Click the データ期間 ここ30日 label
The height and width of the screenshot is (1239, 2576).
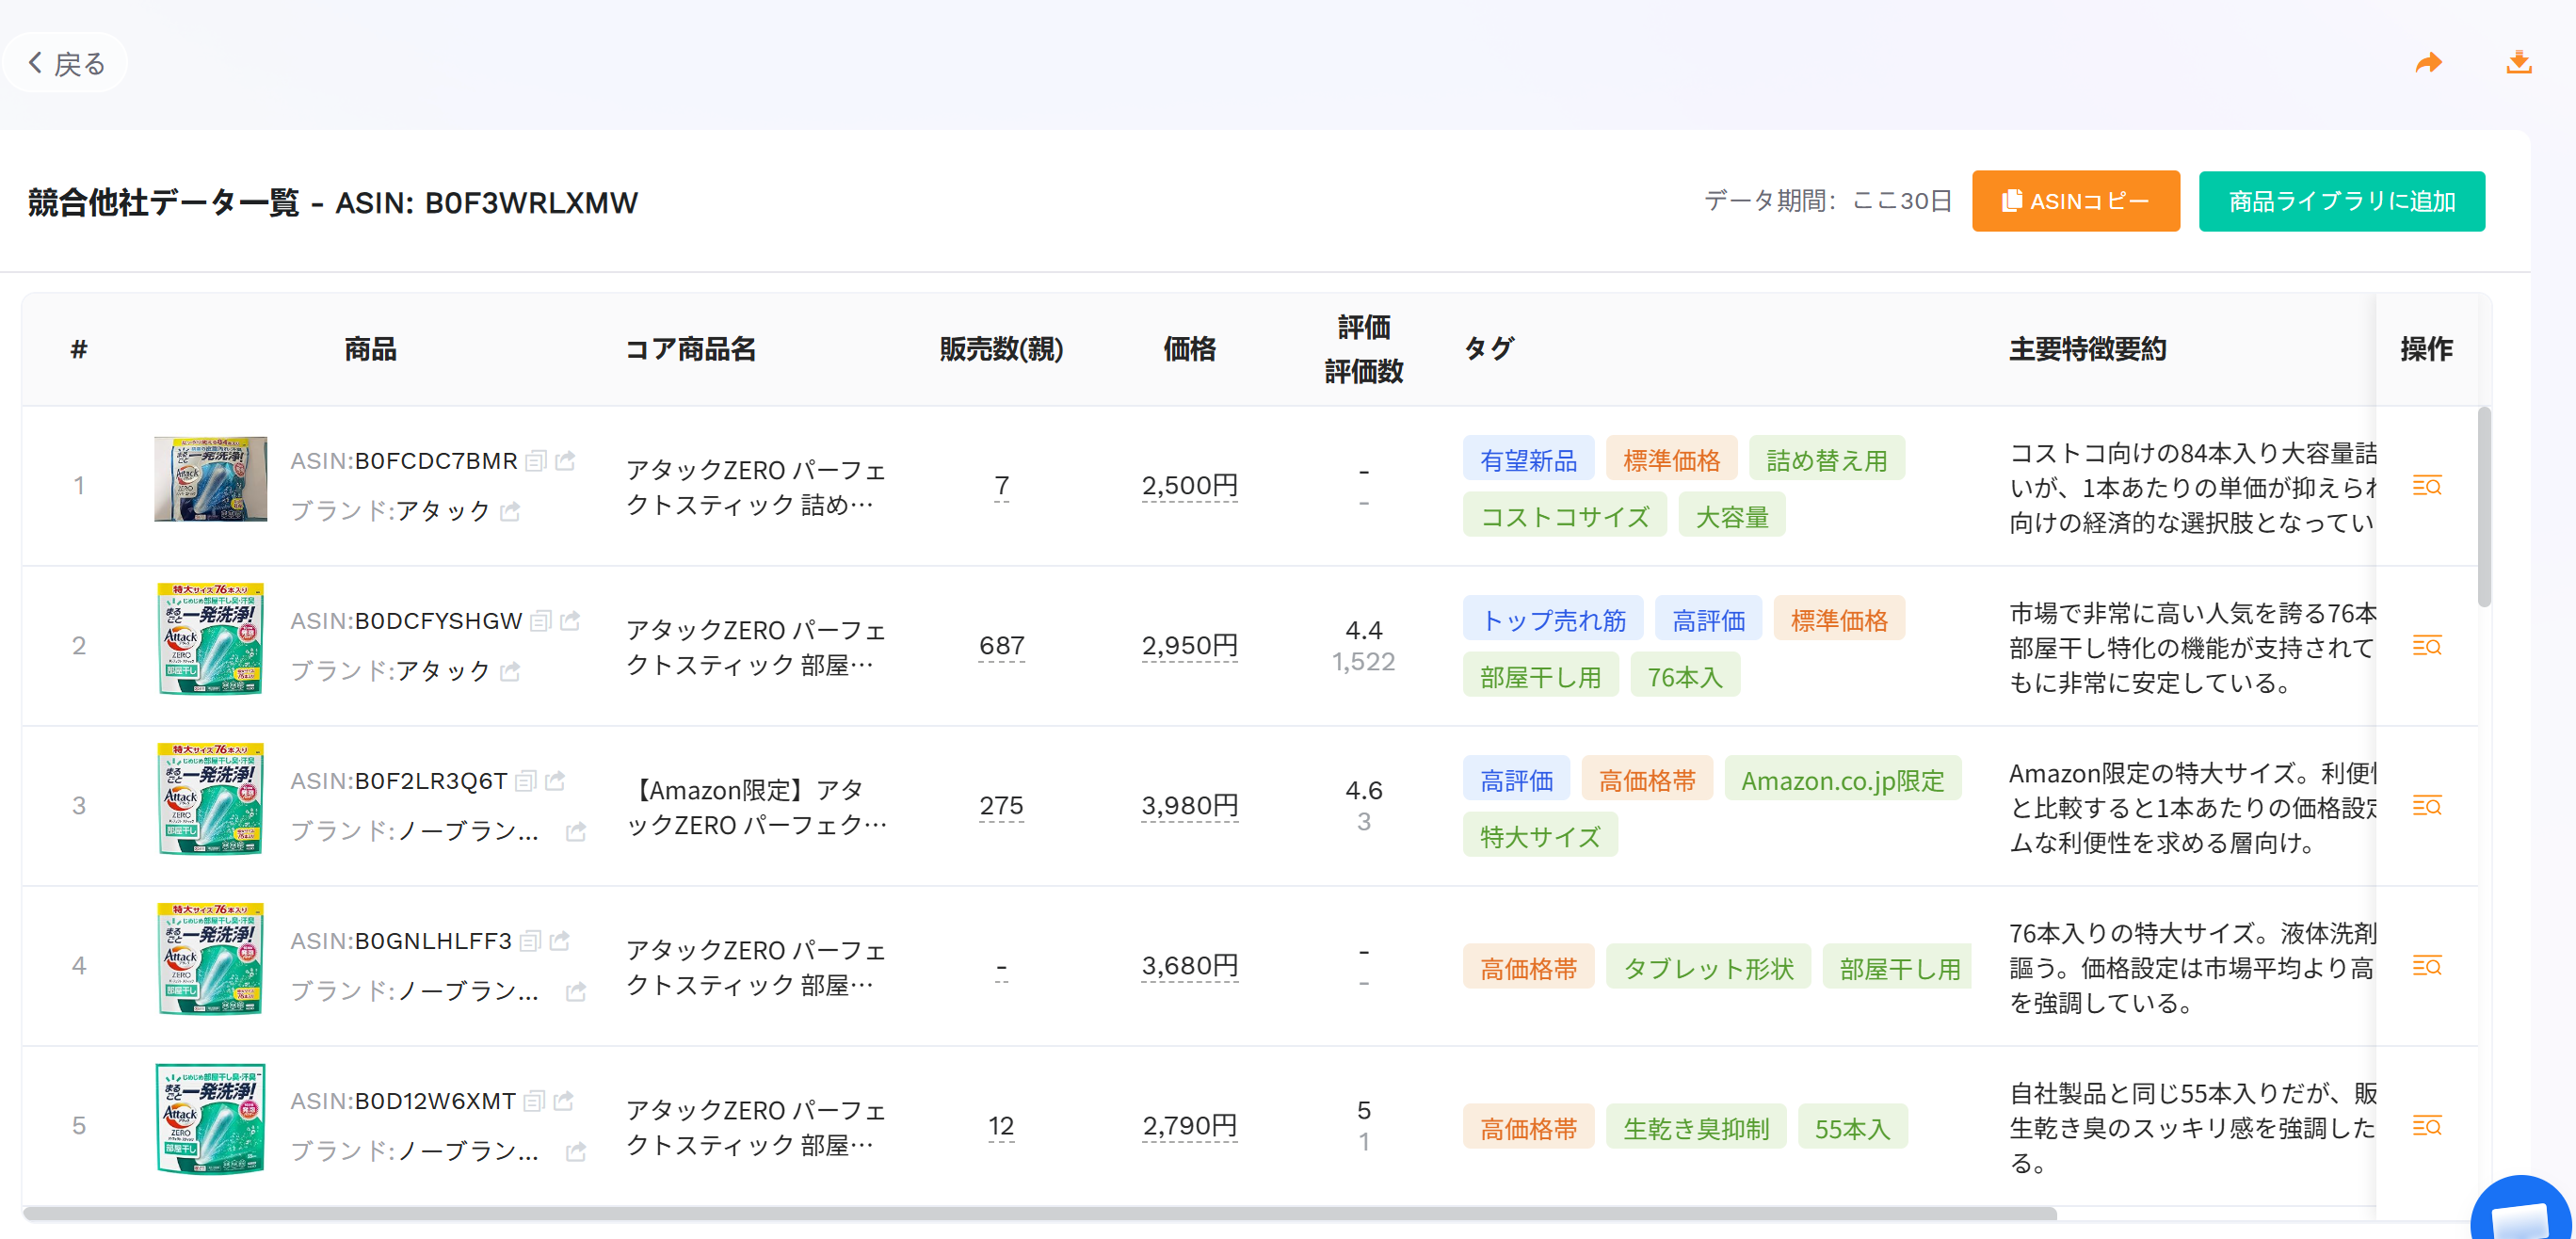pos(1827,201)
